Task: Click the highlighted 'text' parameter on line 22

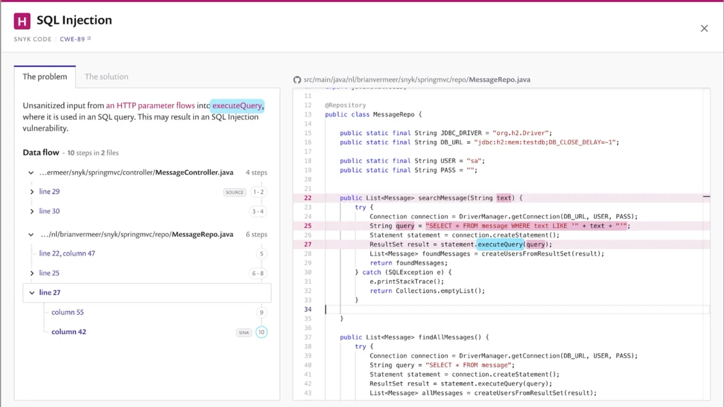Action: tap(504, 198)
